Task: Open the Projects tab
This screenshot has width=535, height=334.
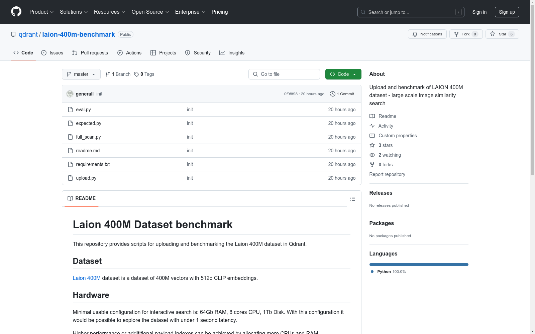Action: point(163,53)
